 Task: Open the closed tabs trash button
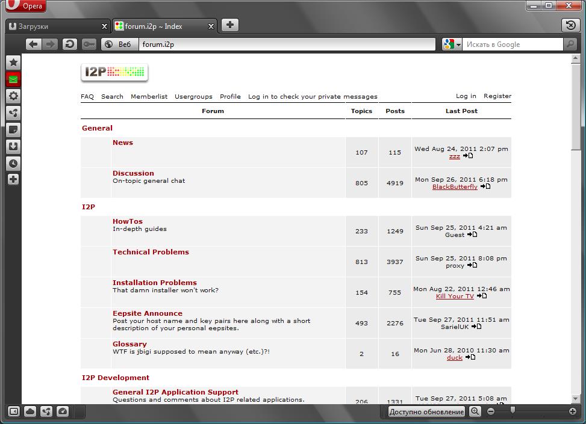point(570,25)
